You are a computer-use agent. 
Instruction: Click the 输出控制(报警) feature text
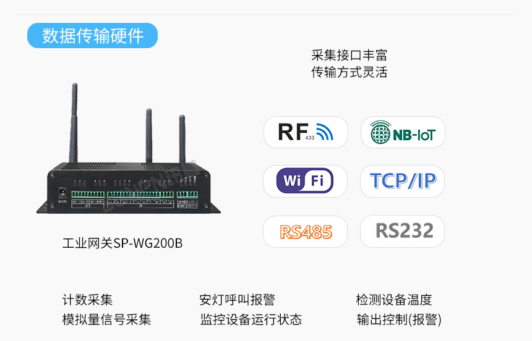(x=399, y=319)
